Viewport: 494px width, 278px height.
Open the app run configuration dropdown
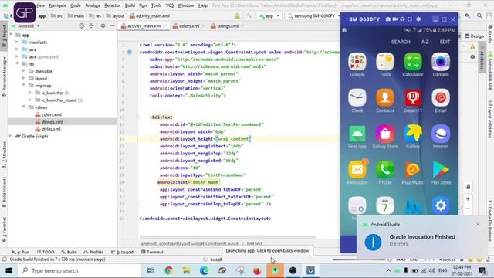coord(269,15)
